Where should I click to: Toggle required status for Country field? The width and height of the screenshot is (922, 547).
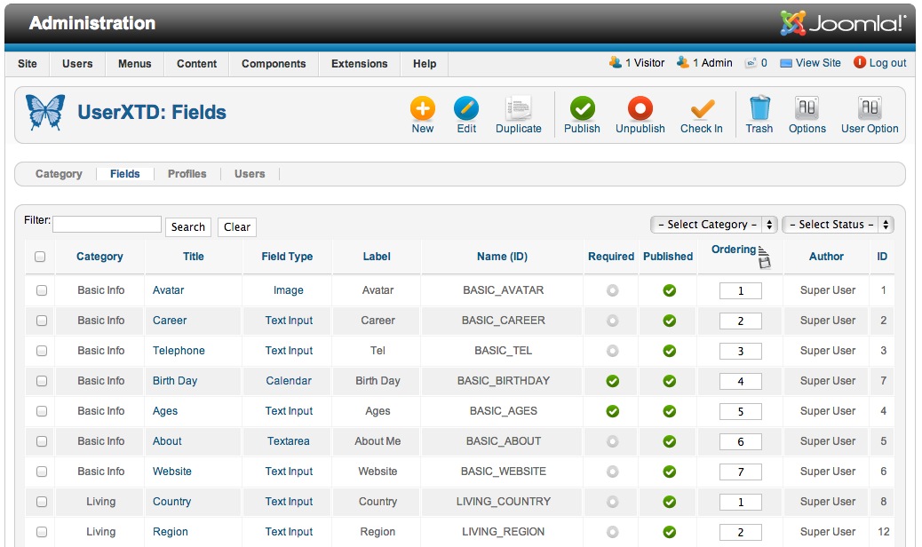click(x=613, y=502)
